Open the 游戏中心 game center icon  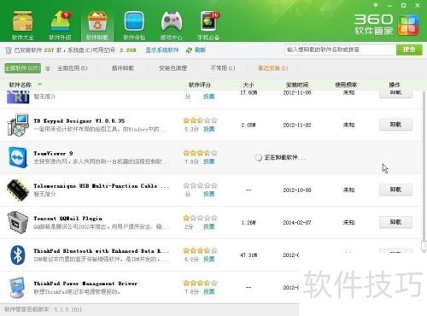click(x=172, y=26)
